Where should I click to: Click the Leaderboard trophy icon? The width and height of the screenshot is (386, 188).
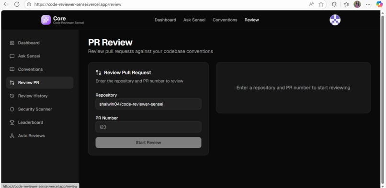coord(12,122)
